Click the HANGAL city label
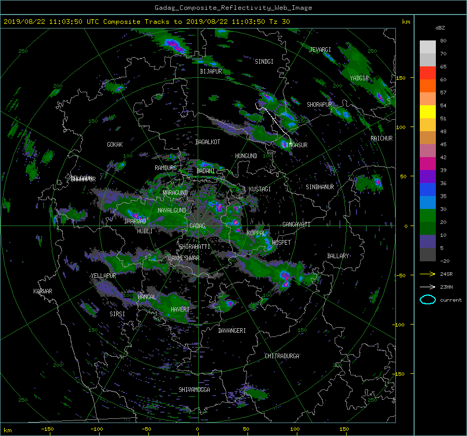The width and height of the screenshot is (467, 436). coord(147,297)
